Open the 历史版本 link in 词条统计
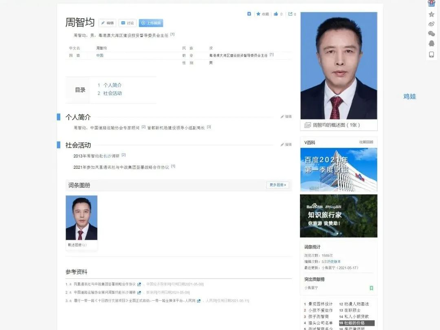The width and height of the screenshot is (440, 330). click(x=334, y=262)
